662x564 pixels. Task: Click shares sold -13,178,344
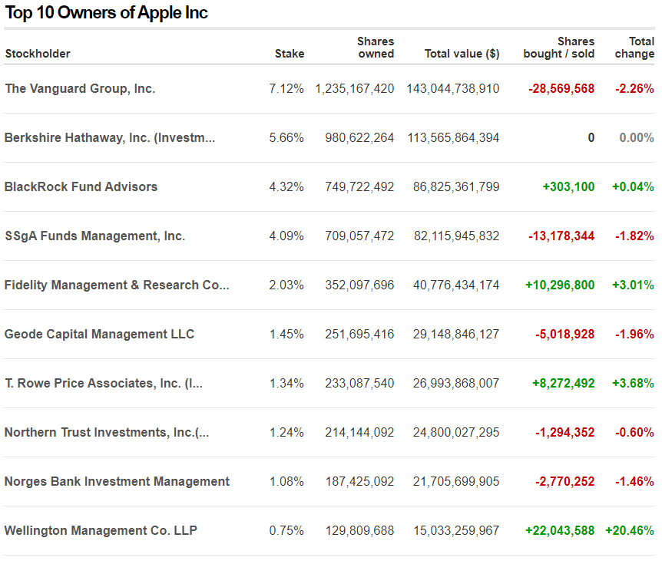561,236
